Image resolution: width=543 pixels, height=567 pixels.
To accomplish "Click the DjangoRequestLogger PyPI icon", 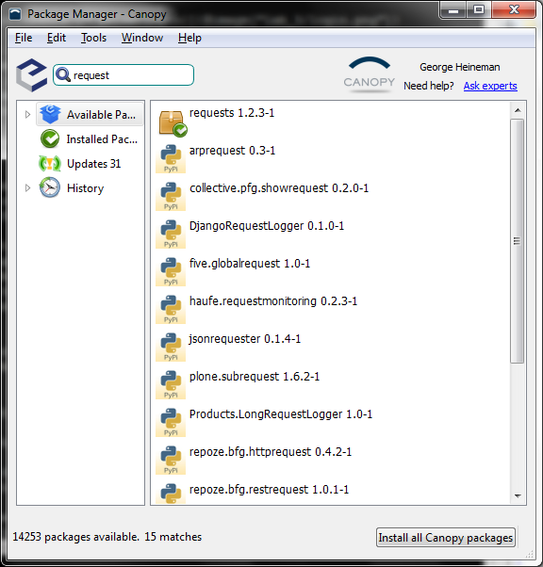I will 171,234.
